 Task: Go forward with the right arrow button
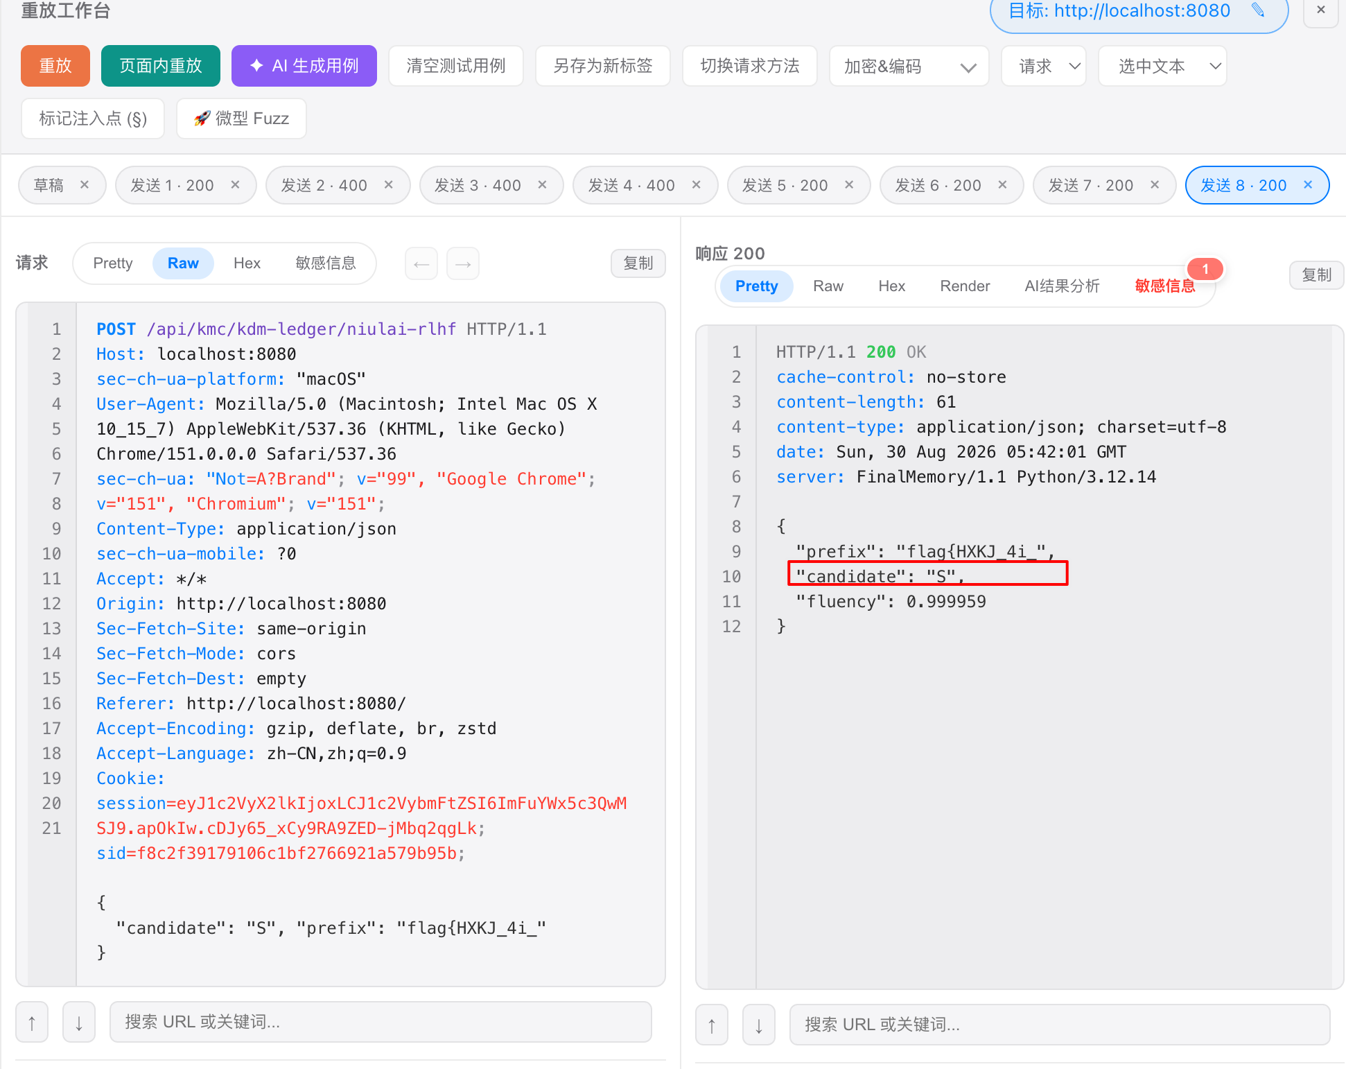tap(463, 263)
